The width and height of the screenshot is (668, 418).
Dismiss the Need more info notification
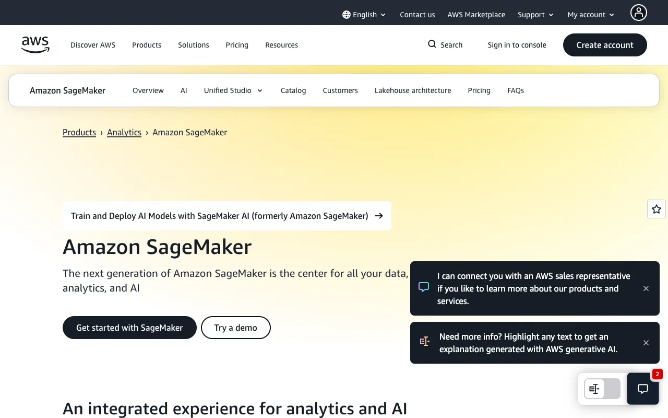click(x=646, y=343)
